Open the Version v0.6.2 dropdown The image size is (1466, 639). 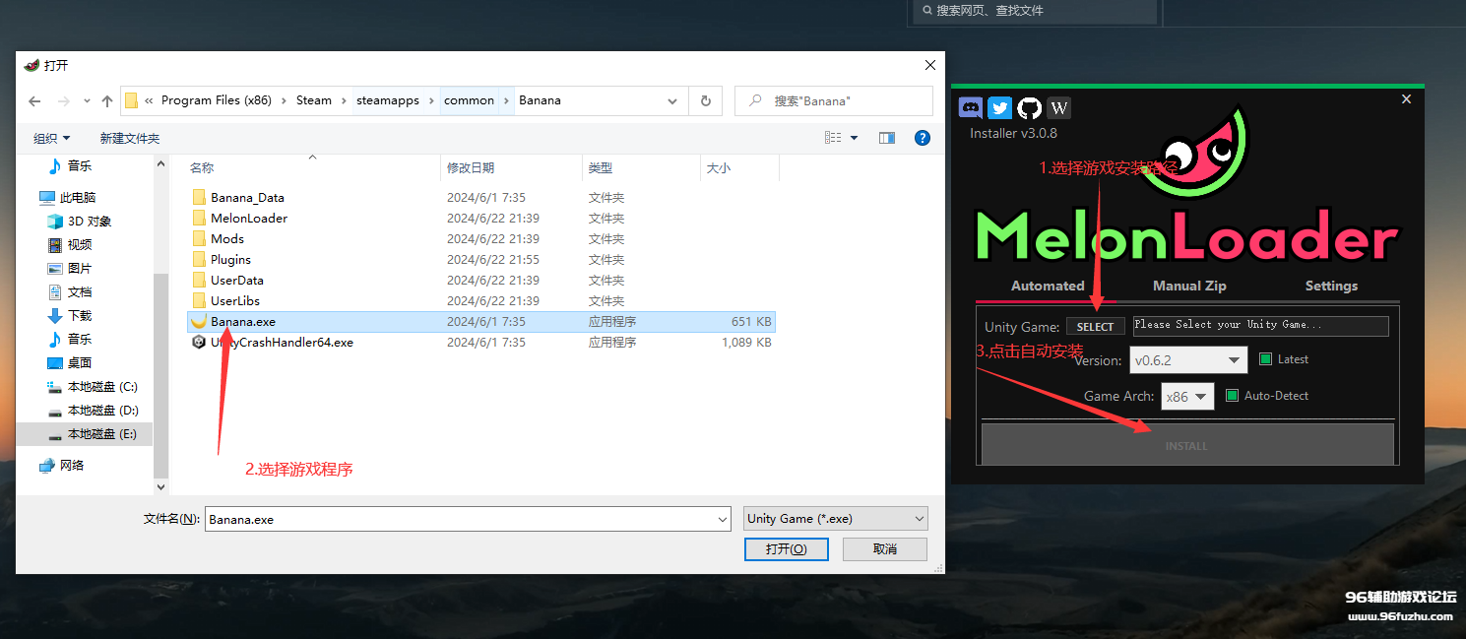coord(1188,360)
